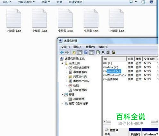Open 操作(A) menu in Computer Management
This screenshot has height=136, width=159.
[78, 47]
